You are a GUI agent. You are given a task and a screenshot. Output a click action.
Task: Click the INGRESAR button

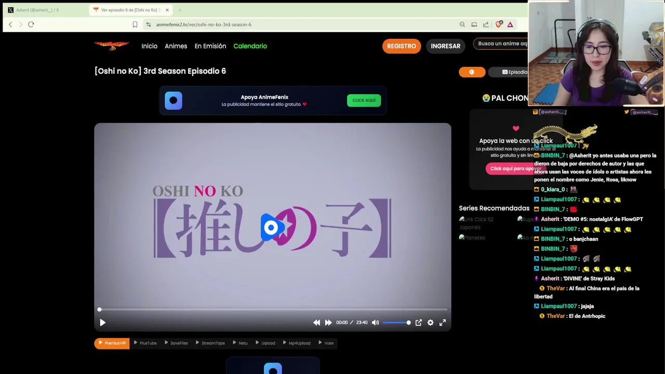tap(445, 46)
